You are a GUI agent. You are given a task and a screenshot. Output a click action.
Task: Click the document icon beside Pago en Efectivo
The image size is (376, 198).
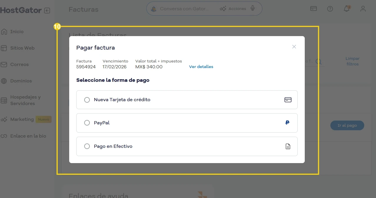[x=288, y=146]
